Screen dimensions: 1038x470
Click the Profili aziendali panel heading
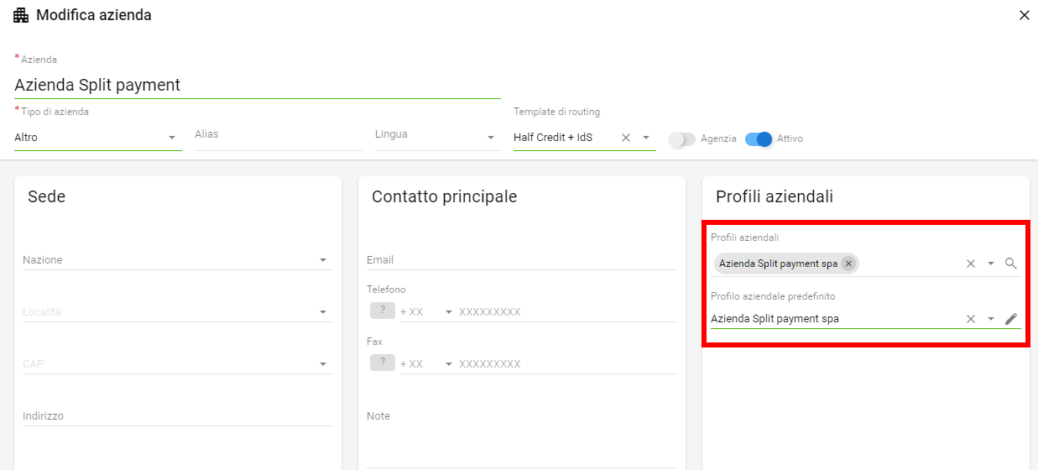pyautogui.click(x=775, y=196)
